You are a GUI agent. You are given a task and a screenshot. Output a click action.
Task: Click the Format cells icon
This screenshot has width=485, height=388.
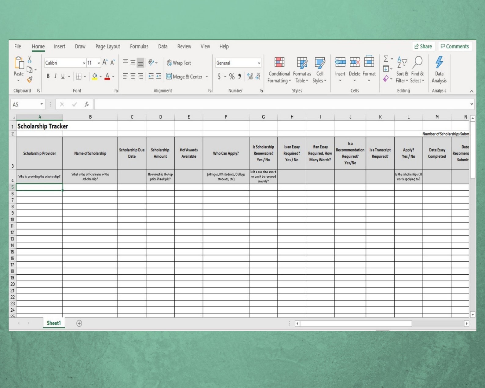coord(369,62)
